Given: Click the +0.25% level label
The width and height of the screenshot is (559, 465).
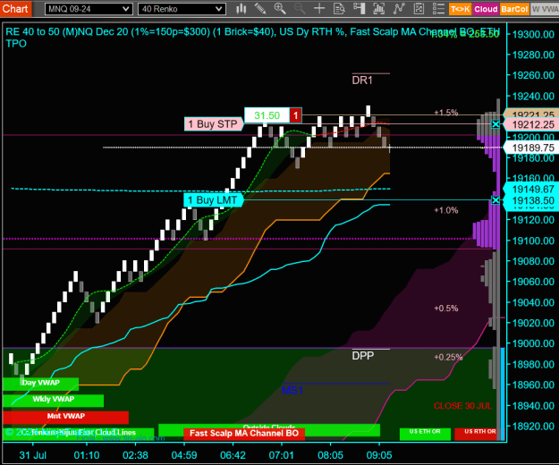Looking at the screenshot, I should tap(448, 357).
